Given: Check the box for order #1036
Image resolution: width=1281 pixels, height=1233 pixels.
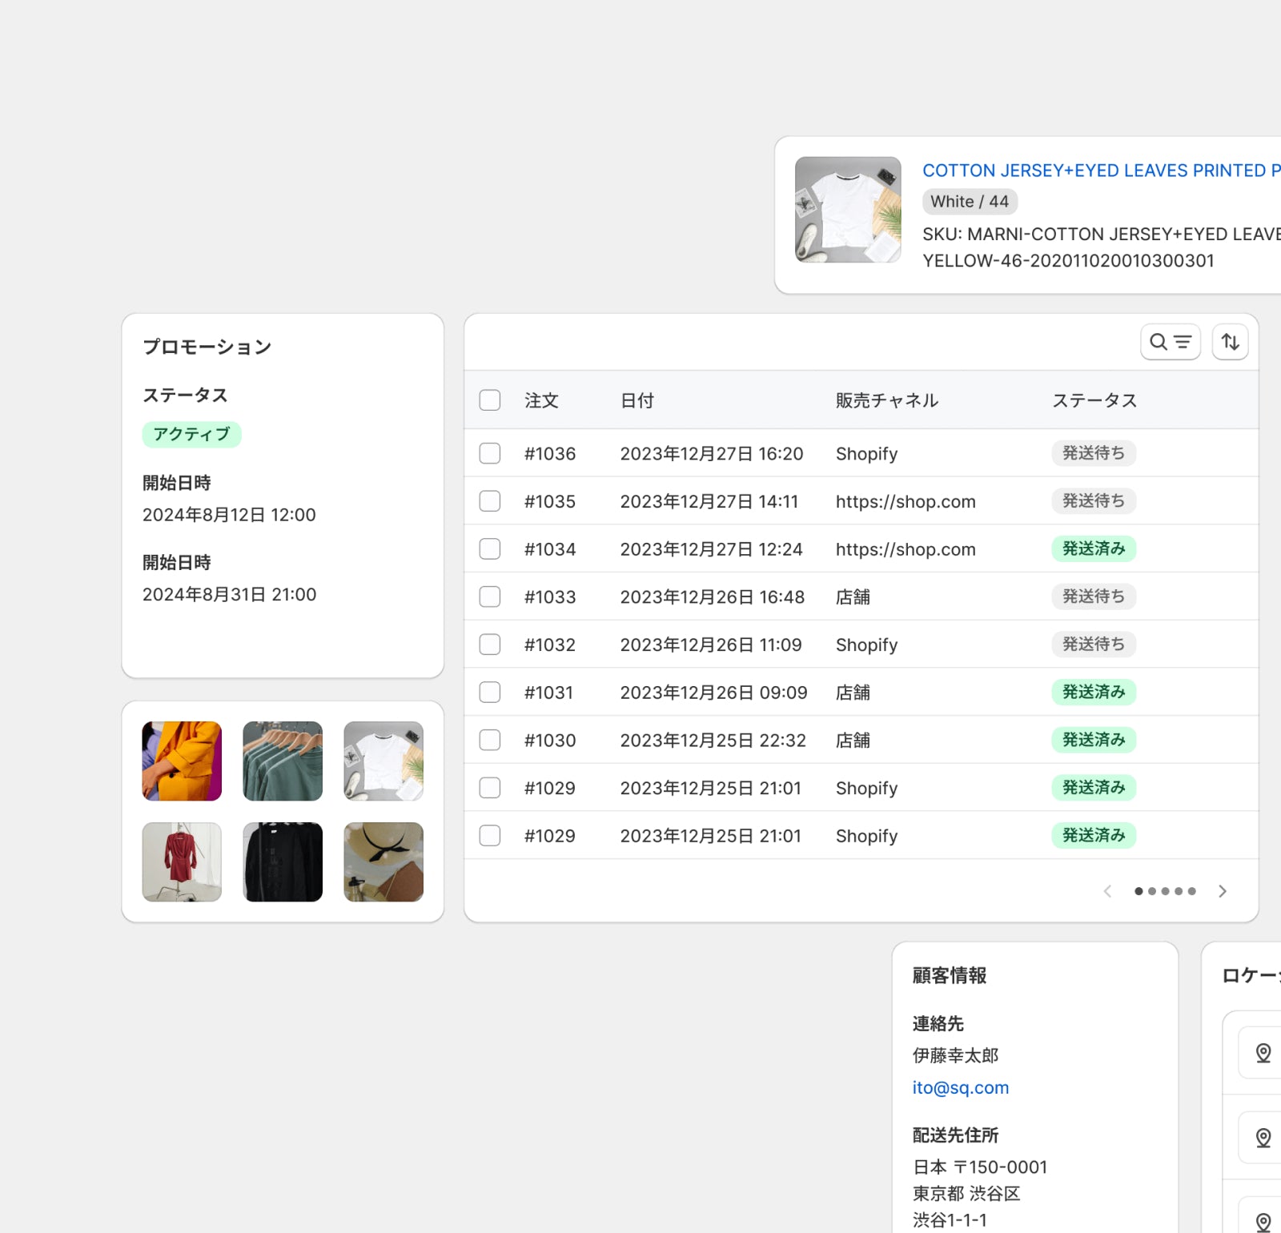Looking at the screenshot, I should coord(490,453).
